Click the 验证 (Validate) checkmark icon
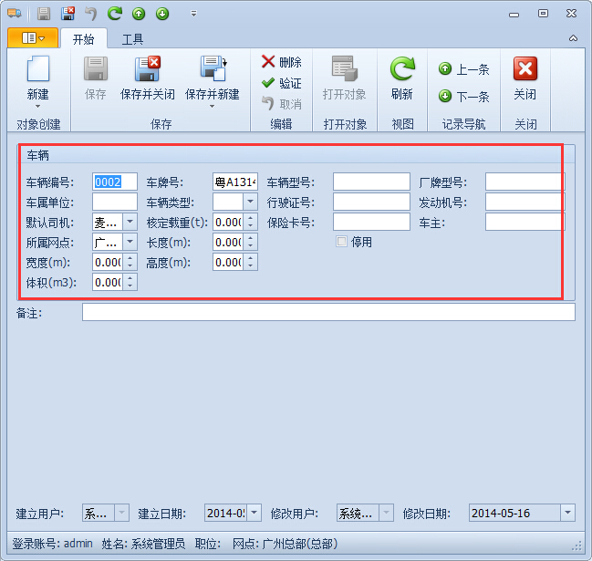The image size is (592, 561). [x=268, y=83]
